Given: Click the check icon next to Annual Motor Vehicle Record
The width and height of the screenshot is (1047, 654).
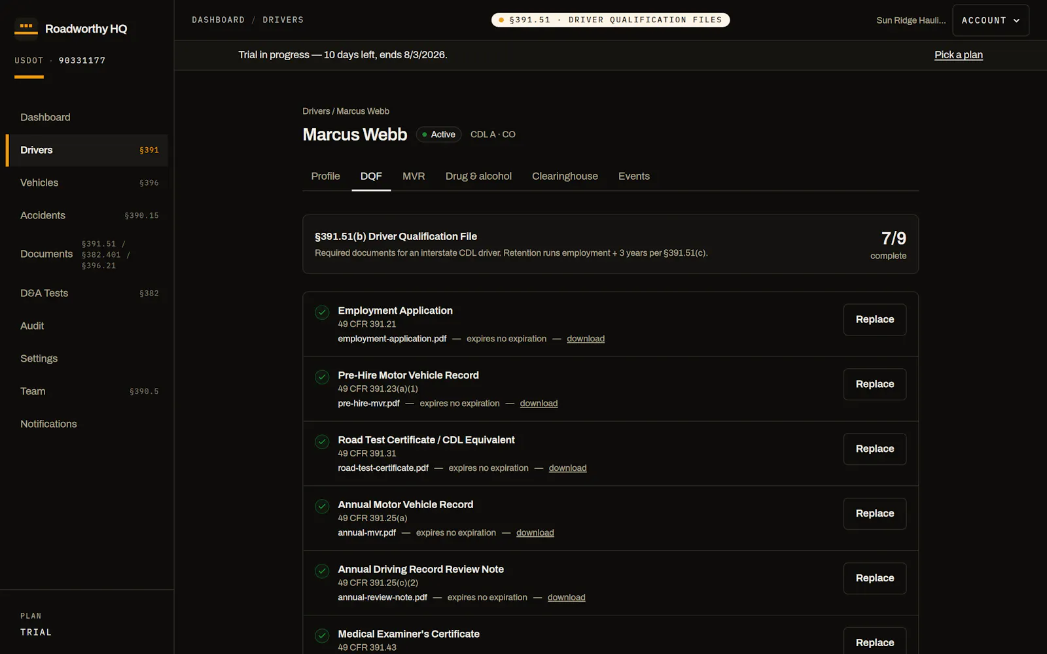Looking at the screenshot, I should (x=322, y=507).
